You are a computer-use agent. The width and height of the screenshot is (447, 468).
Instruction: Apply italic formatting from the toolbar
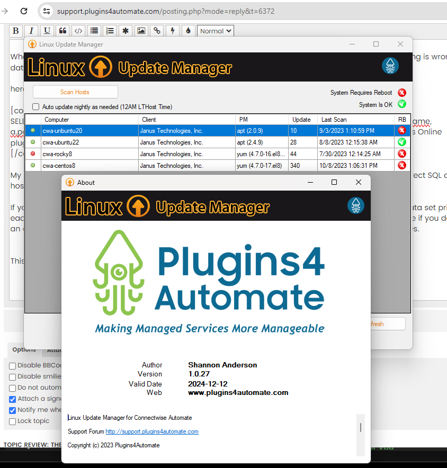[x=31, y=31]
